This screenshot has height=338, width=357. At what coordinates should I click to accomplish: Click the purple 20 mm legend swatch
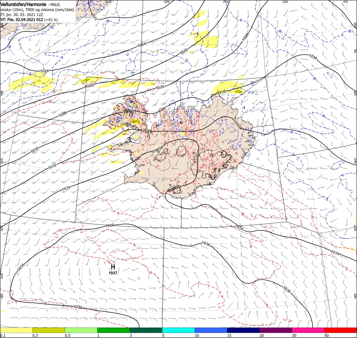coord(276,330)
